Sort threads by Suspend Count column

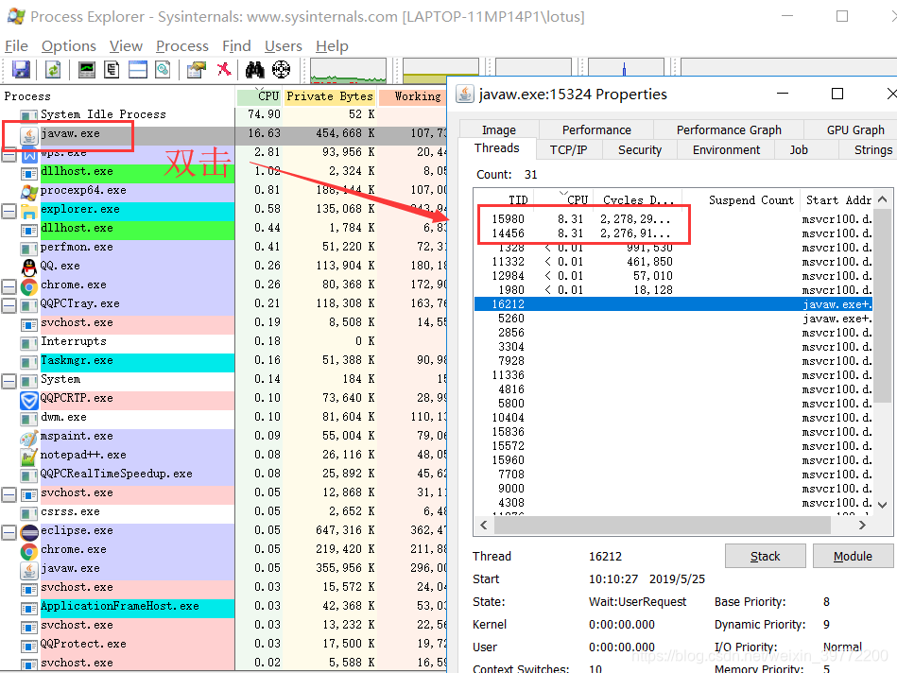click(x=741, y=199)
